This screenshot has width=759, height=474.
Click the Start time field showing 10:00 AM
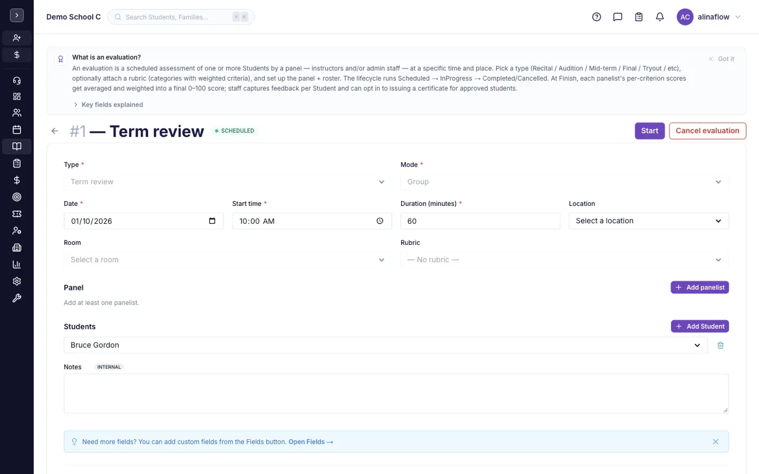tap(312, 221)
